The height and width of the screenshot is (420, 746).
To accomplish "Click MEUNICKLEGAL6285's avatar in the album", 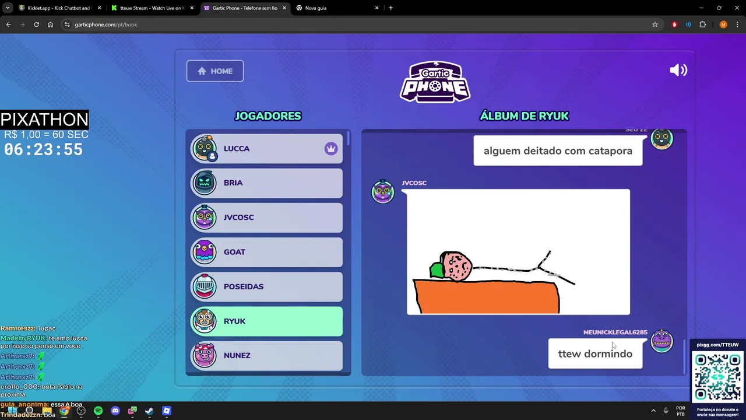I will point(661,341).
